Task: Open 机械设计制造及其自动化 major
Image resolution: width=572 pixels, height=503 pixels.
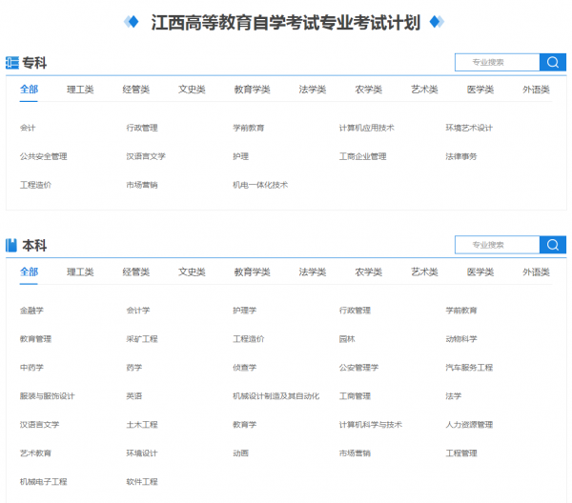Action: [276, 396]
